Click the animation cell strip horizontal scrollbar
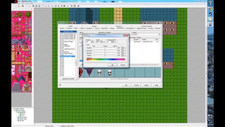 click(120, 79)
